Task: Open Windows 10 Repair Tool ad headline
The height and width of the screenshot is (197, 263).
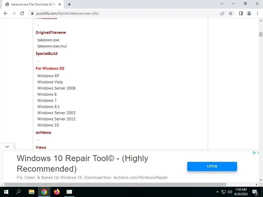Action: [x=82, y=163]
